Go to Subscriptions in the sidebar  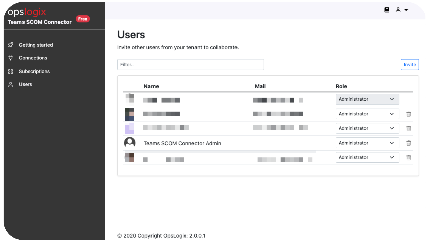tap(34, 71)
